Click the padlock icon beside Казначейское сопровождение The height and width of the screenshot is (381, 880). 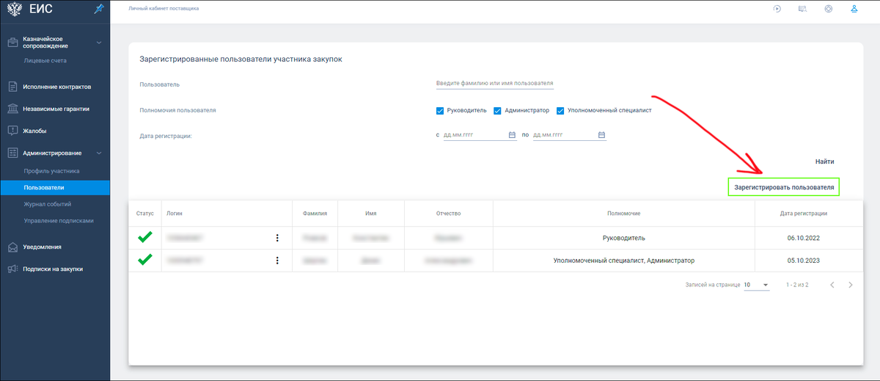12,42
